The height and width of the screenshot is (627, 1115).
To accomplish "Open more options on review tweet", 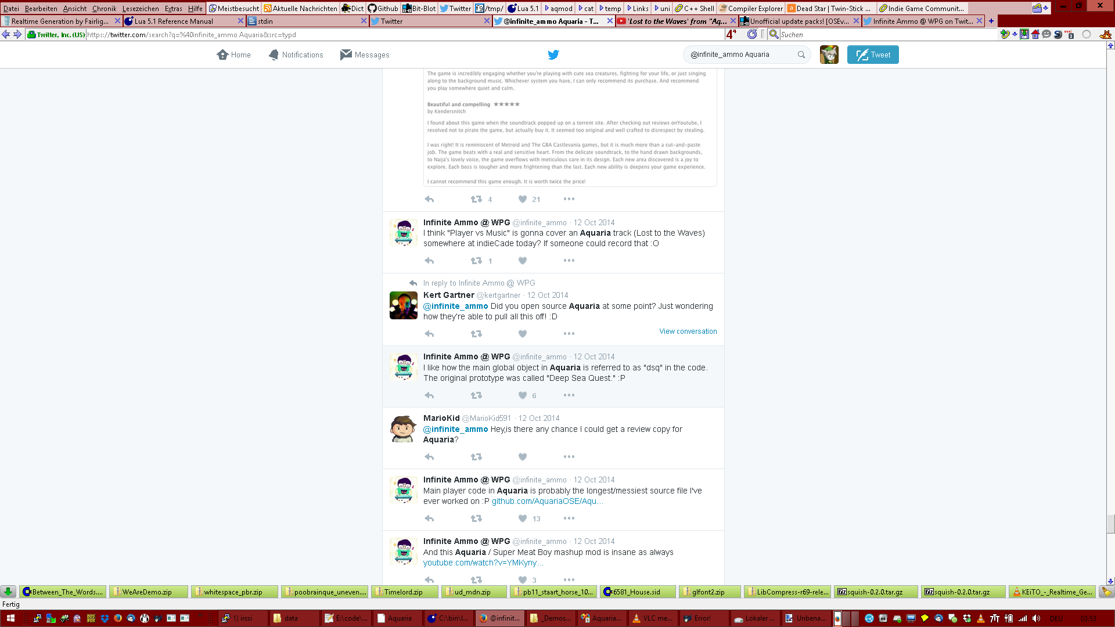I will click(x=569, y=199).
